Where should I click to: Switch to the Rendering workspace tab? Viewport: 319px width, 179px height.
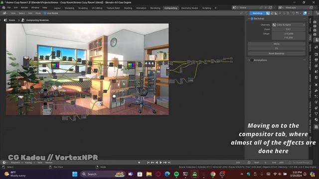click(x=155, y=8)
